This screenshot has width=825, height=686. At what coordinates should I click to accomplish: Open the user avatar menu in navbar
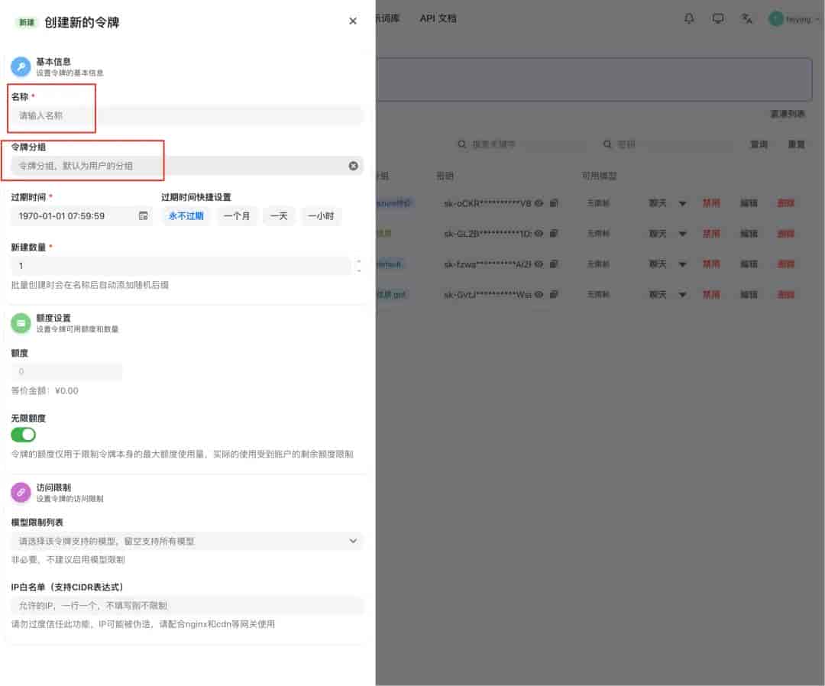[x=794, y=19]
